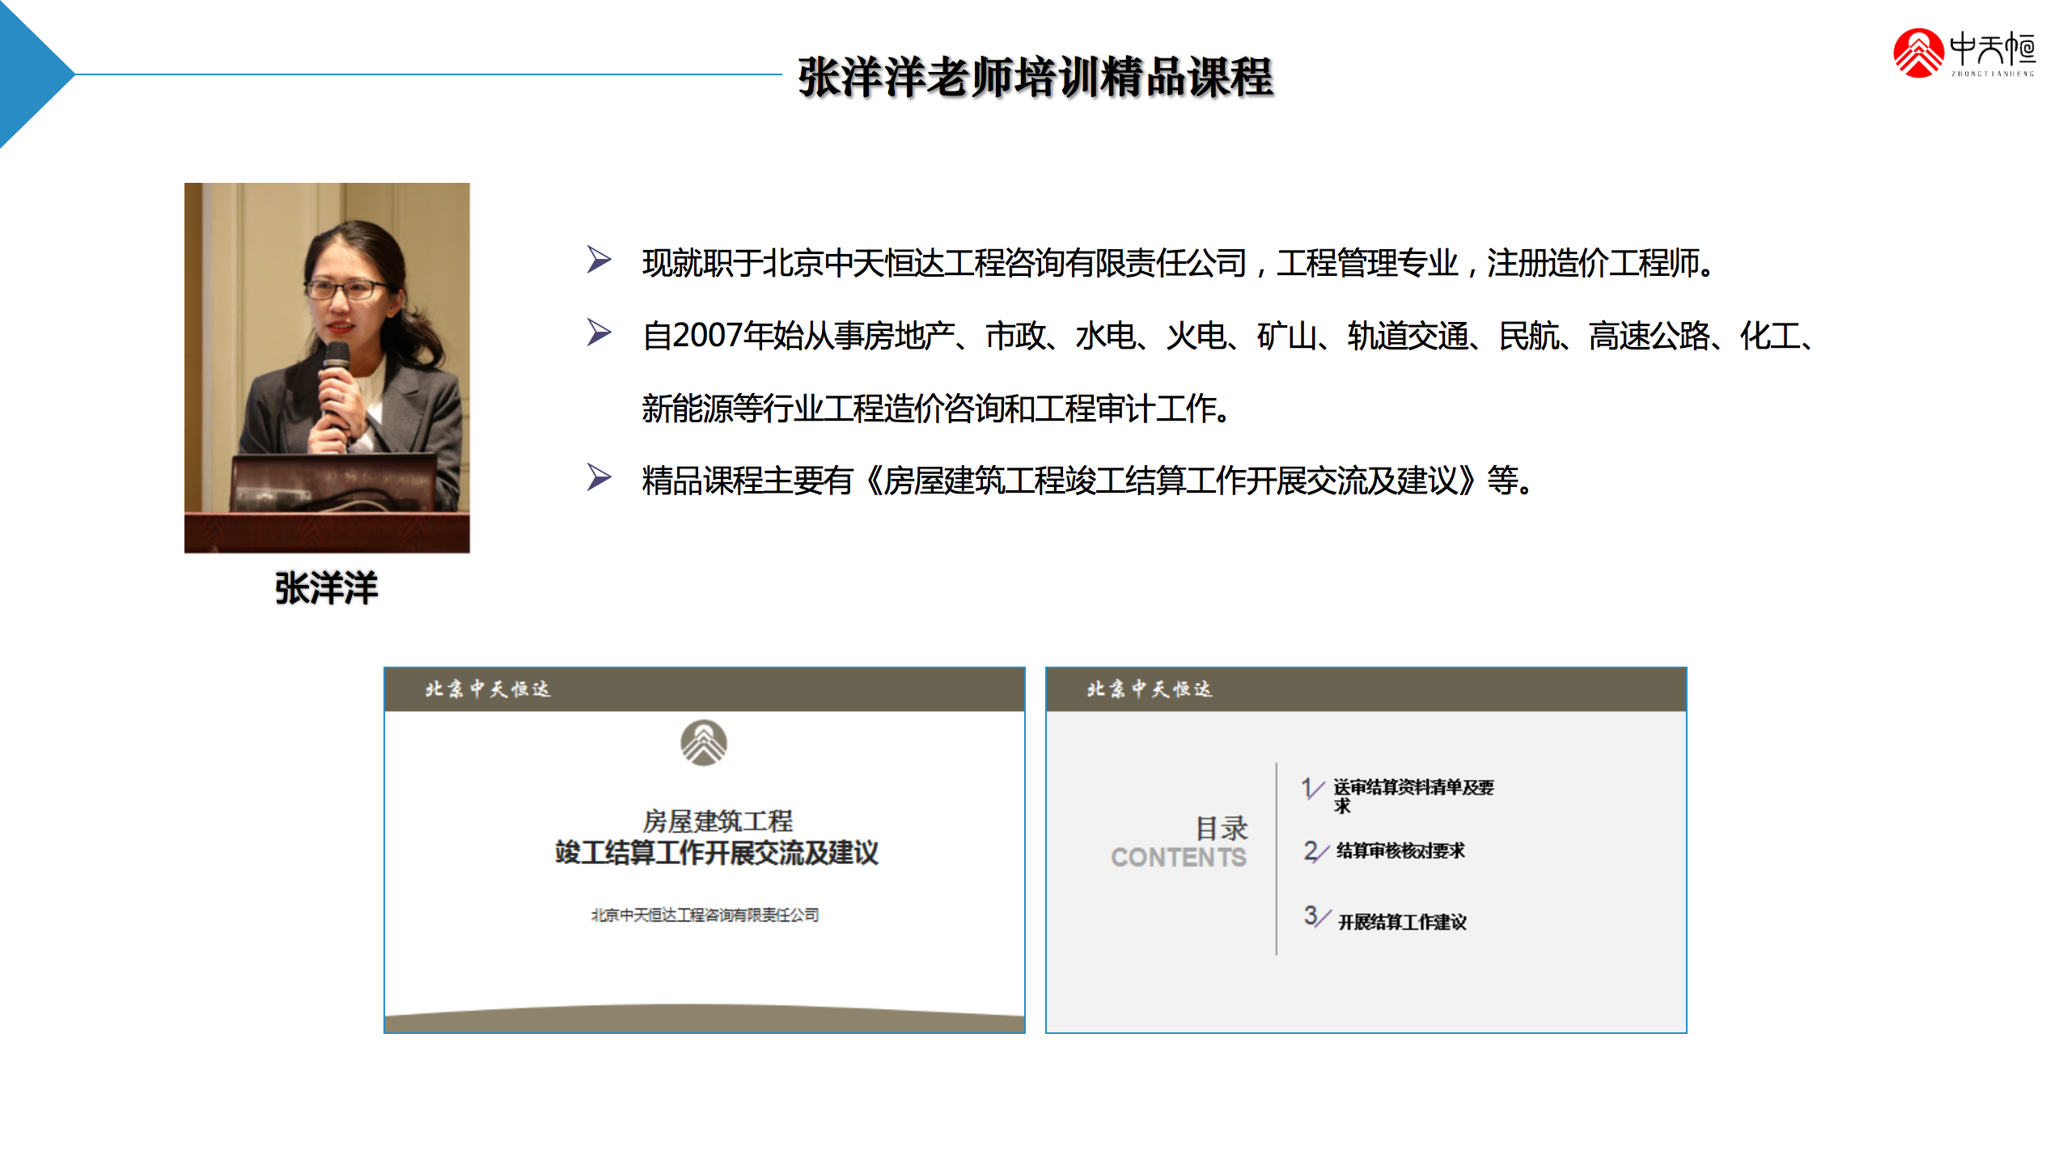Click the third arrow bullet before 精品课程

(x=599, y=477)
